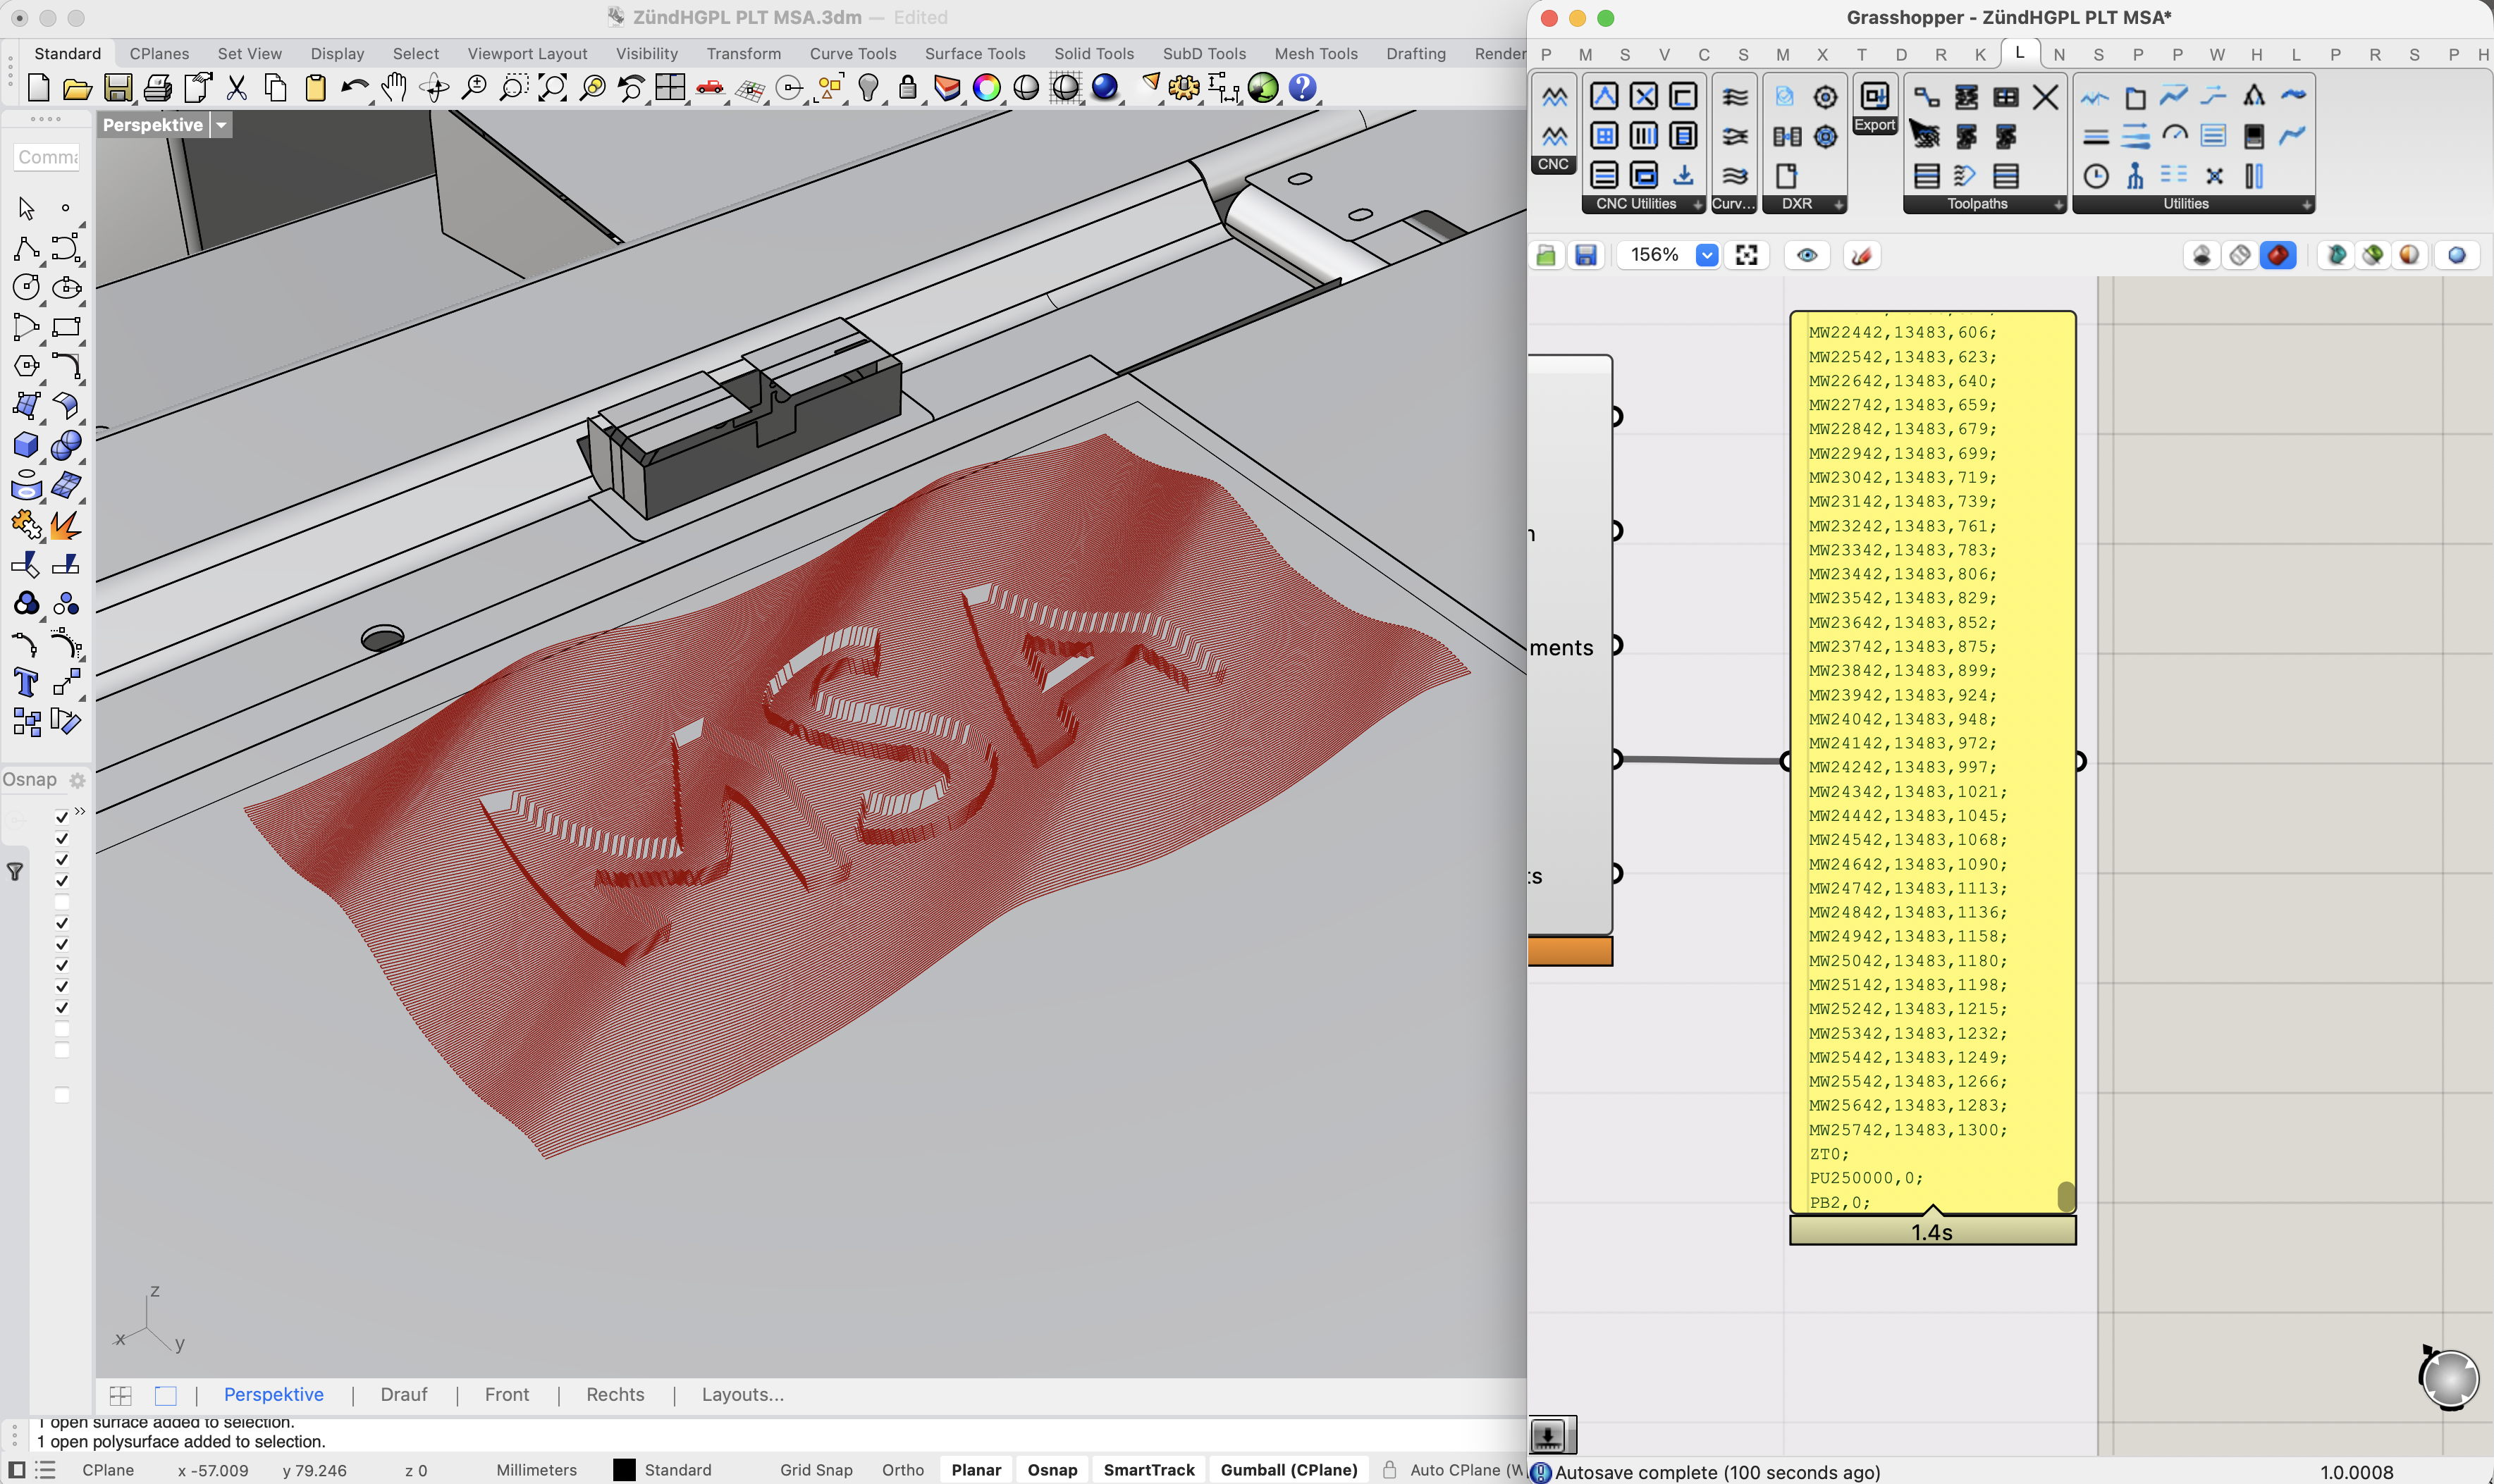Disable SmartTrack in status bar
The width and height of the screenshot is (2494, 1484).
(1148, 1469)
